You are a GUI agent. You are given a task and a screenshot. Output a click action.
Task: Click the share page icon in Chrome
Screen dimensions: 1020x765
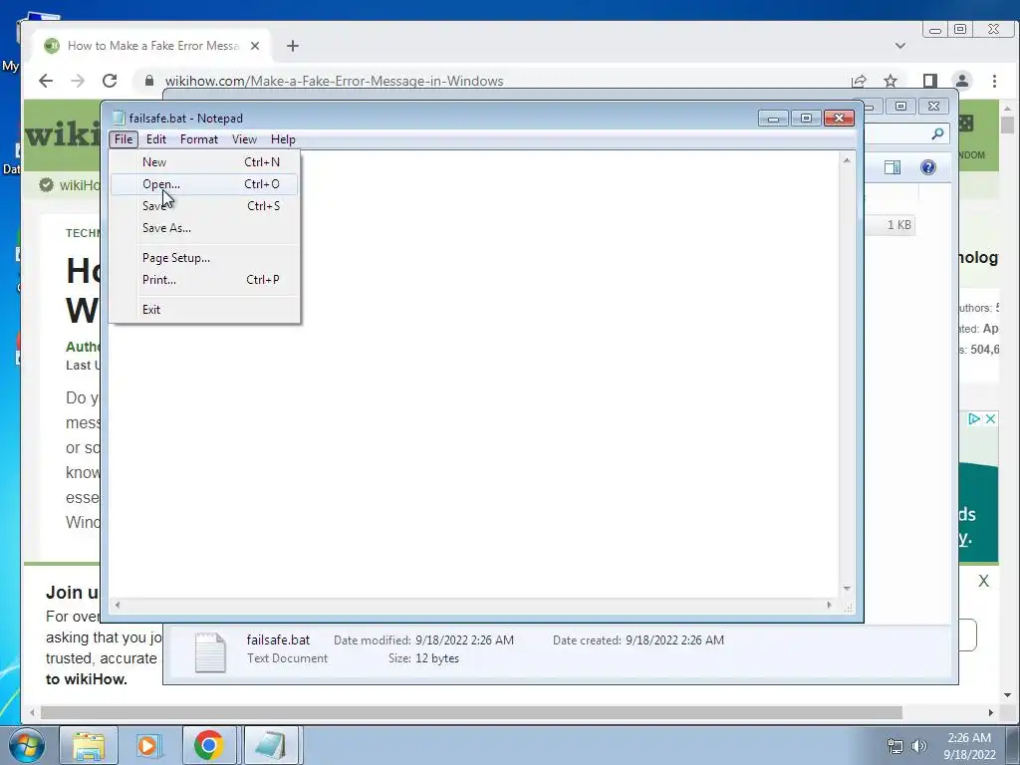[859, 81]
